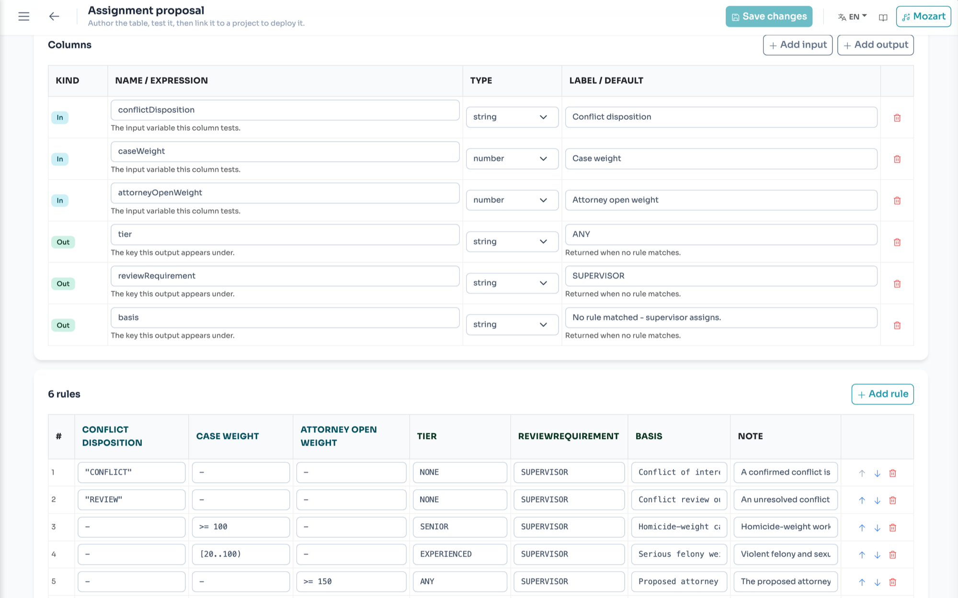
Task: Edit the Case weight label field
Action: 721,158
